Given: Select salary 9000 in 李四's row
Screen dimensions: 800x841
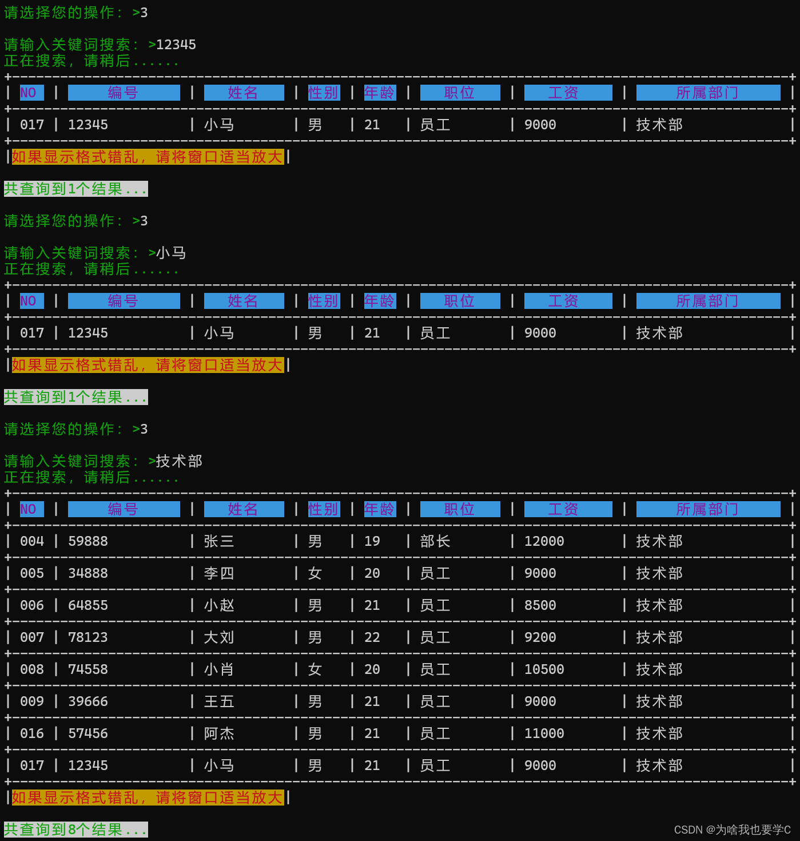Looking at the screenshot, I should [540, 573].
